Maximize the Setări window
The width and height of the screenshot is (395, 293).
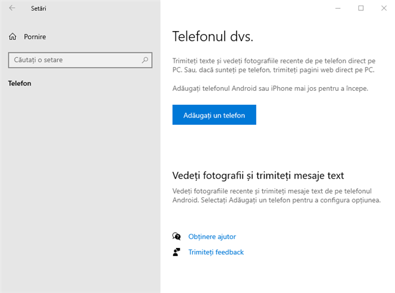point(361,9)
